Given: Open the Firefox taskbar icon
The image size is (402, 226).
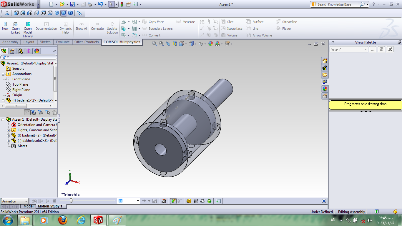Looking at the screenshot, I should pyautogui.click(x=62, y=220).
